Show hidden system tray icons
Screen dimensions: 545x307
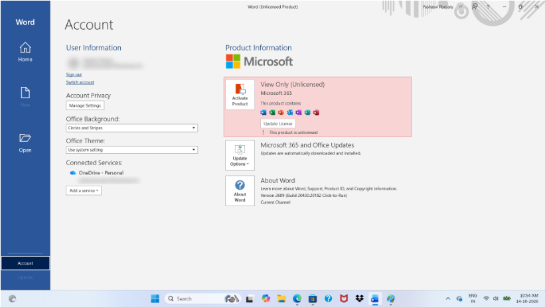tap(448, 298)
